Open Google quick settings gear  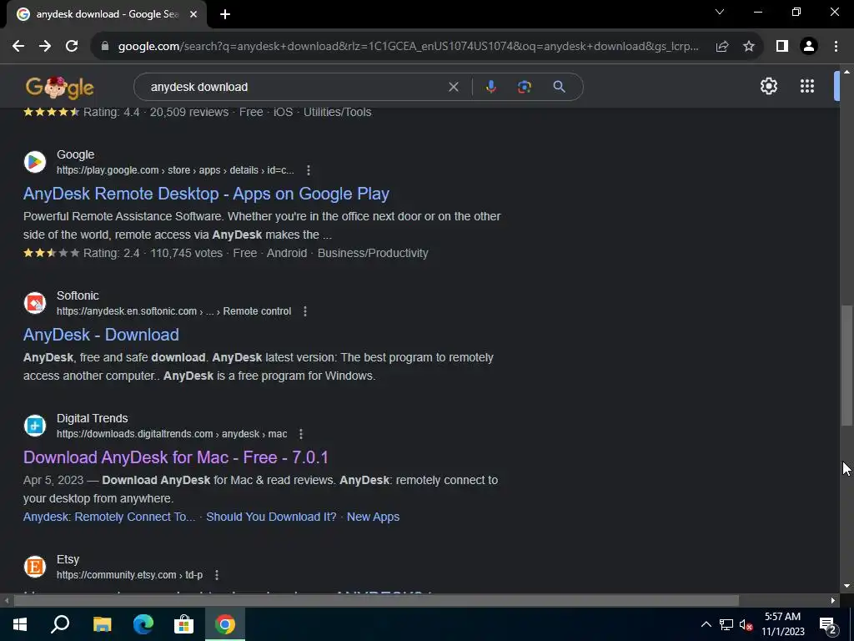tap(768, 86)
